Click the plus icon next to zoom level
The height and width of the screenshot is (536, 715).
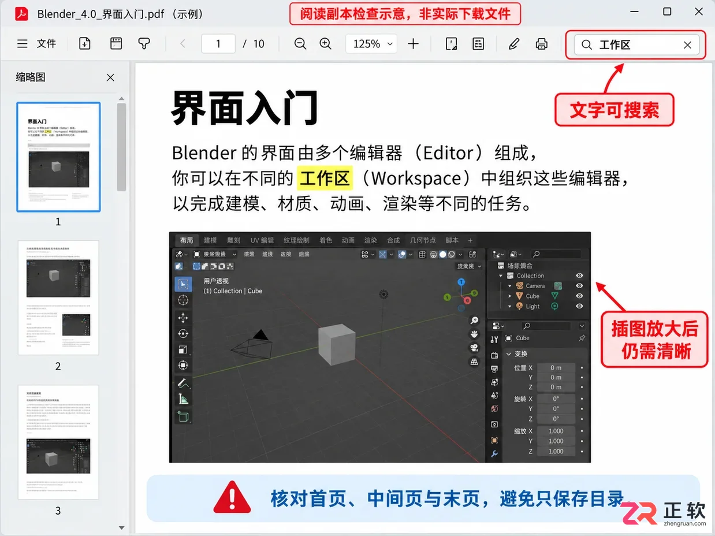pyautogui.click(x=413, y=44)
